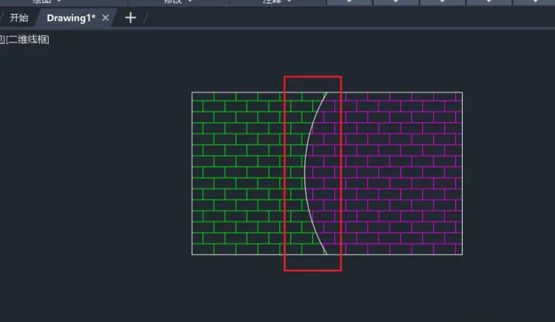Close the Drawing1* drawing tab
This screenshot has height=322, width=555.
click(106, 18)
